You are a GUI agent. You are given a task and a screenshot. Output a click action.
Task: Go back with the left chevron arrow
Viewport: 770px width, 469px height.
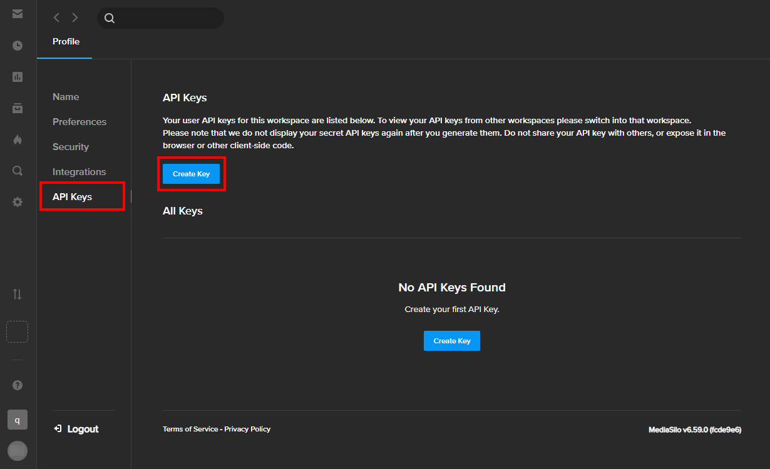coord(56,18)
